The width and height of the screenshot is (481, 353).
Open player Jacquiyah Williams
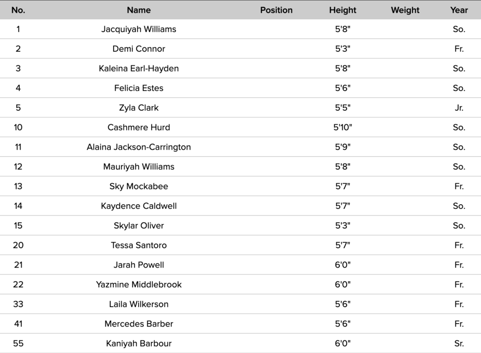pyautogui.click(x=139, y=29)
